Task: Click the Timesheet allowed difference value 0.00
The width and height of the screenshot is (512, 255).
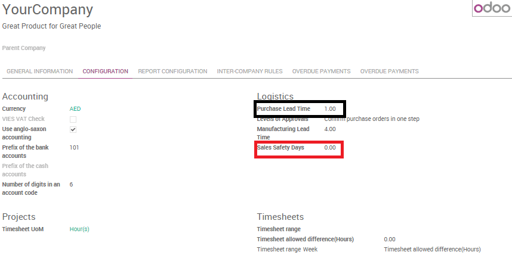Action: click(390, 239)
